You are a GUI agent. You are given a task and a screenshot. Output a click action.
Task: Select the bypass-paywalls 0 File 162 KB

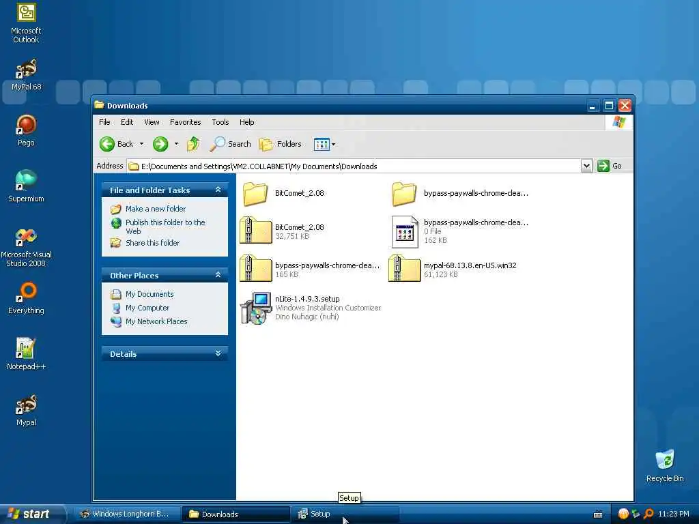[459, 231]
